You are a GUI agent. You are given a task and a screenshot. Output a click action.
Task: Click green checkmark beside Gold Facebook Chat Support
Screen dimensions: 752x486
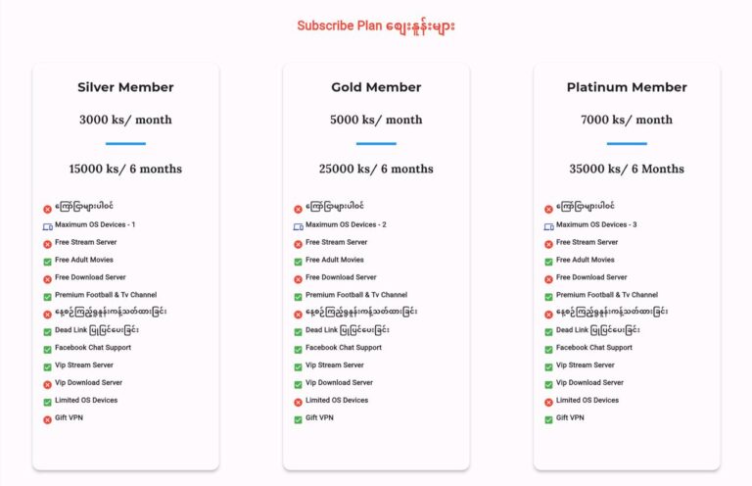[298, 349]
